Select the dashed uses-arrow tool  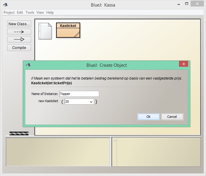click(x=19, y=32)
